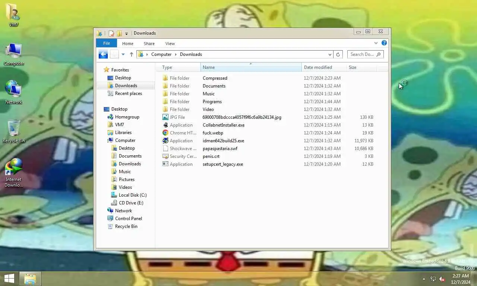The width and height of the screenshot is (477, 286).
Task: Open the Computer desktop icon
Action: tap(13, 54)
